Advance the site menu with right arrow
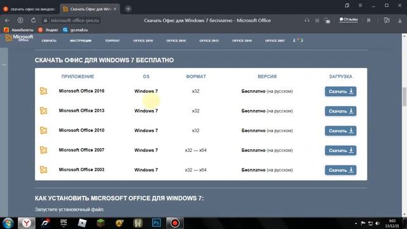 pyautogui.click(x=302, y=41)
